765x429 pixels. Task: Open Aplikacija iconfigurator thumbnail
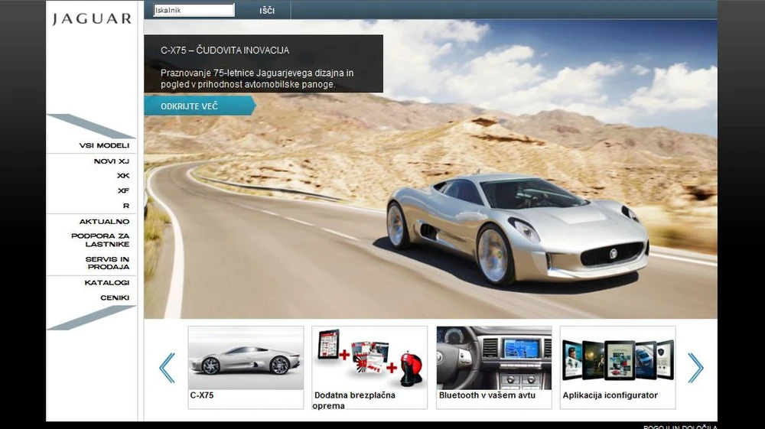[617, 358]
